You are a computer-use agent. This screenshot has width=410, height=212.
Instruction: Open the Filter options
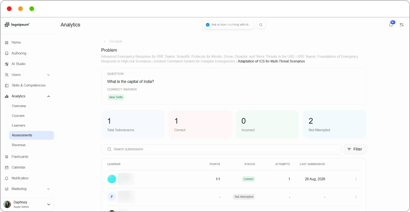355,149
